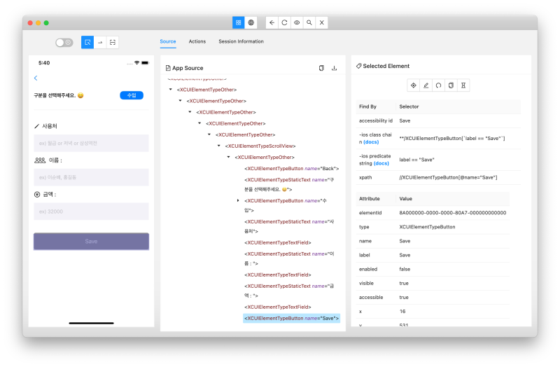Switch to Web/Hybrid App Mode globe icon
This screenshot has height=367, width=560.
(x=251, y=22)
